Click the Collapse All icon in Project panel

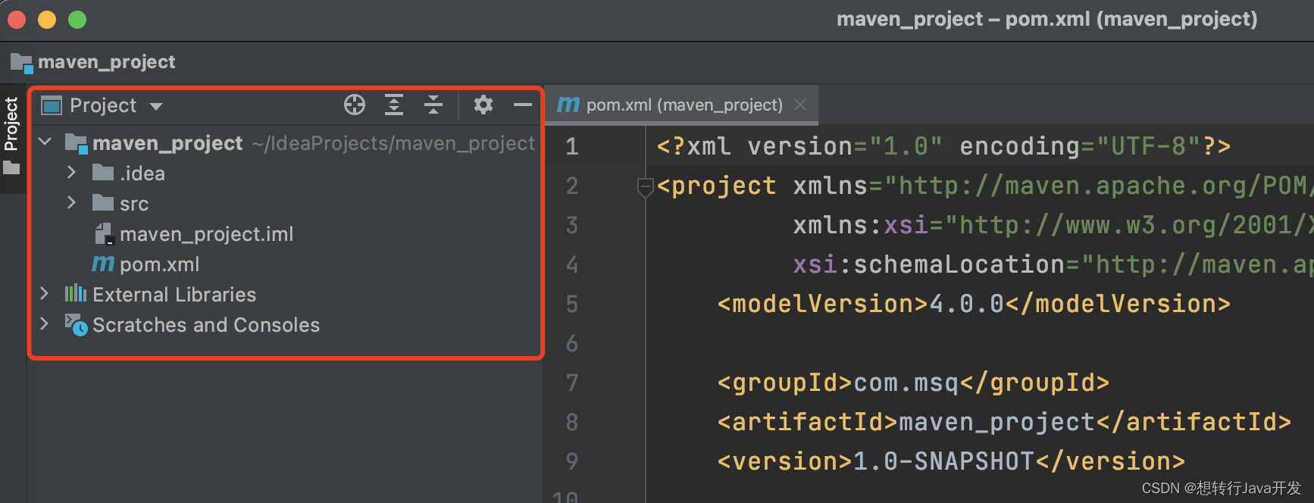click(433, 105)
